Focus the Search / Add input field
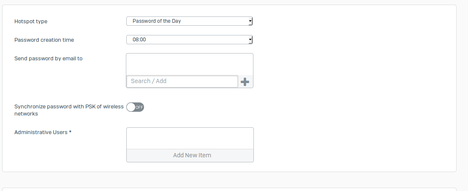The image size is (468, 191). tap(182, 81)
